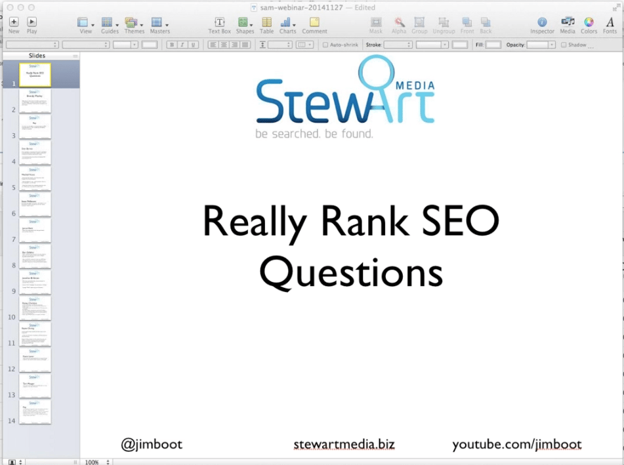Select slide 2 thumbnail
This screenshot has width=624, height=465.
(35, 100)
